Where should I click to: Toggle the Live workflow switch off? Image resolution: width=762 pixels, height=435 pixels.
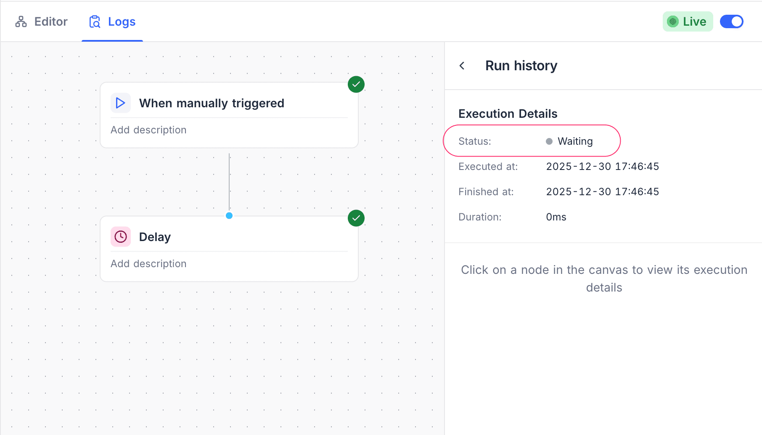click(x=732, y=21)
